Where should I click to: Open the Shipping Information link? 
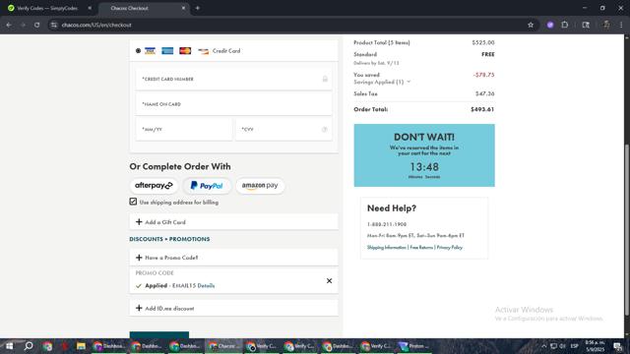tap(387, 248)
